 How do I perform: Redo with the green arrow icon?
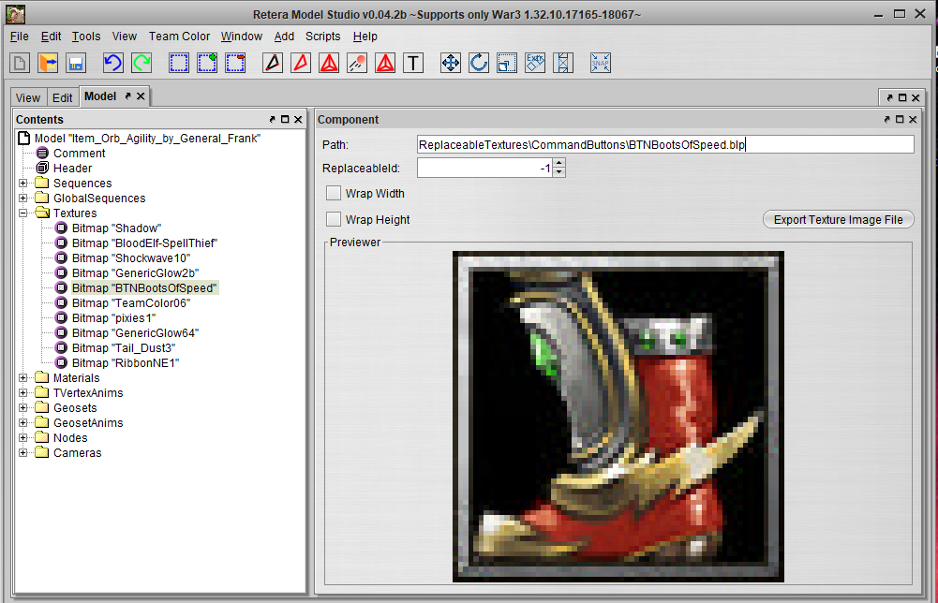pyautogui.click(x=141, y=63)
